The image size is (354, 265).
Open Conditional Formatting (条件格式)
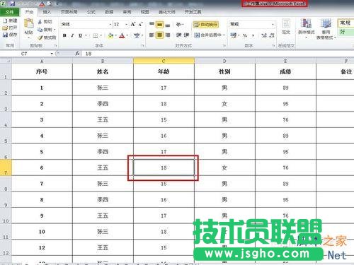click(306, 28)
